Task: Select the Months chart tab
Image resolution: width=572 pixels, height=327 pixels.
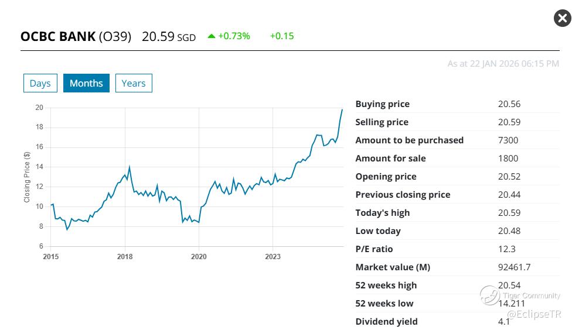Action: click(86, 83)
